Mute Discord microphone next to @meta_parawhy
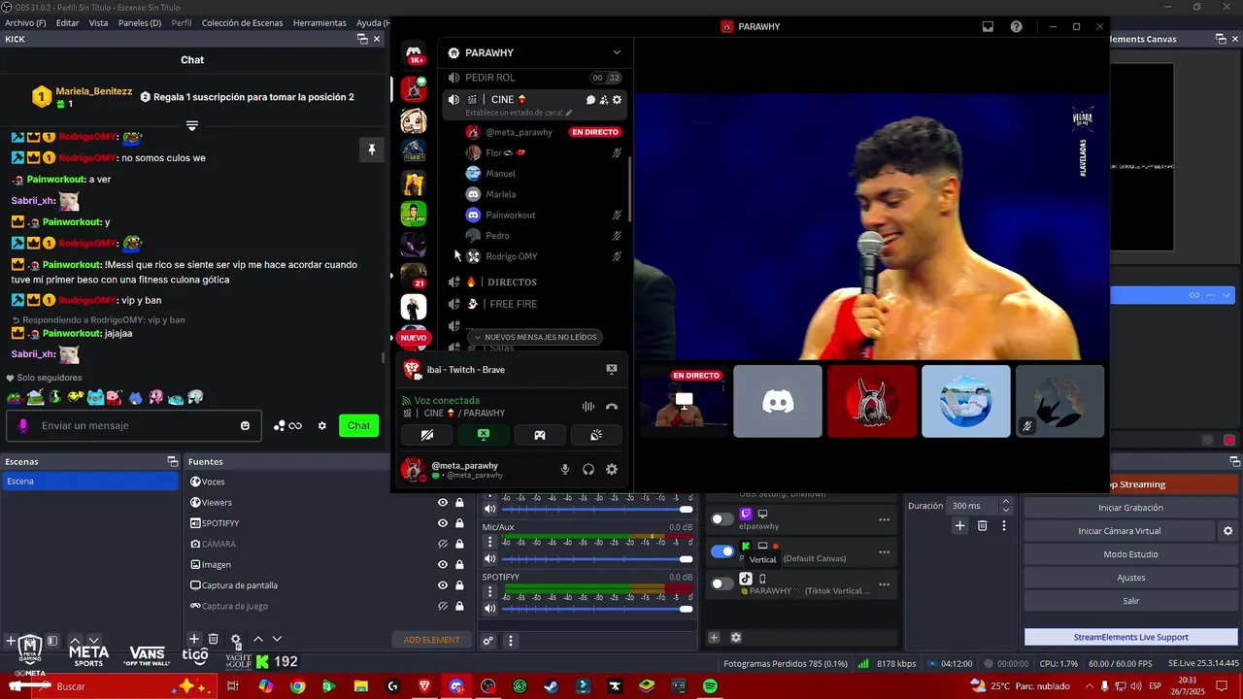The width and height of the screenshot is (1243, 699). click(x=565, y=469)
